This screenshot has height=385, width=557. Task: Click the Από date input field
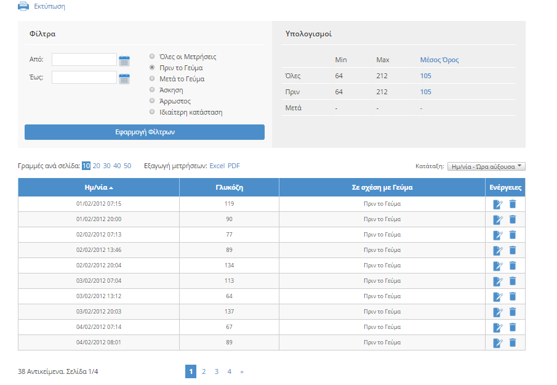pos(84,60)
